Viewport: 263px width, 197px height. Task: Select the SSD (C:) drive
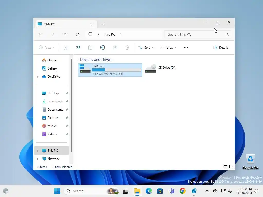pyautogui.click(x=110, y=70)
